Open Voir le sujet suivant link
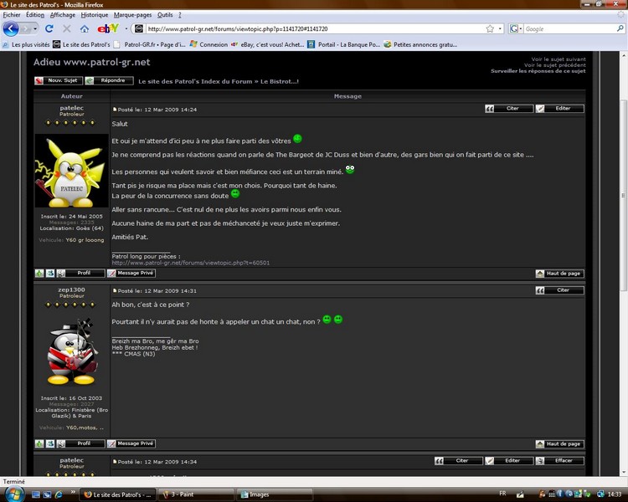Viewport: 628px width, 502px height. 559,59
